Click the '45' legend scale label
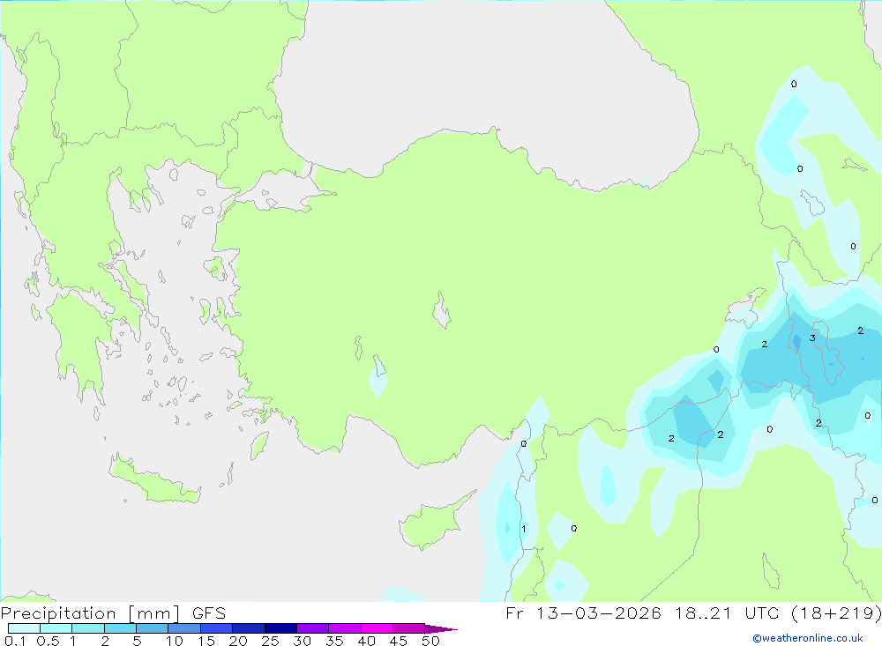 (x=399, y=641)
